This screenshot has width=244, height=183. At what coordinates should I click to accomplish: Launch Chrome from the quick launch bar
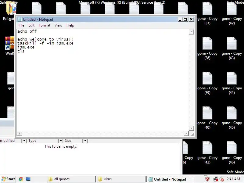(x=21, y=179)
